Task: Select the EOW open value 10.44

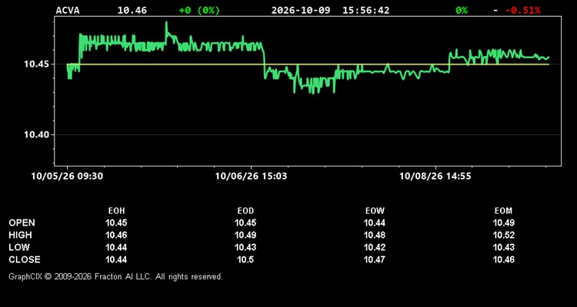Action: coord(375,223)
